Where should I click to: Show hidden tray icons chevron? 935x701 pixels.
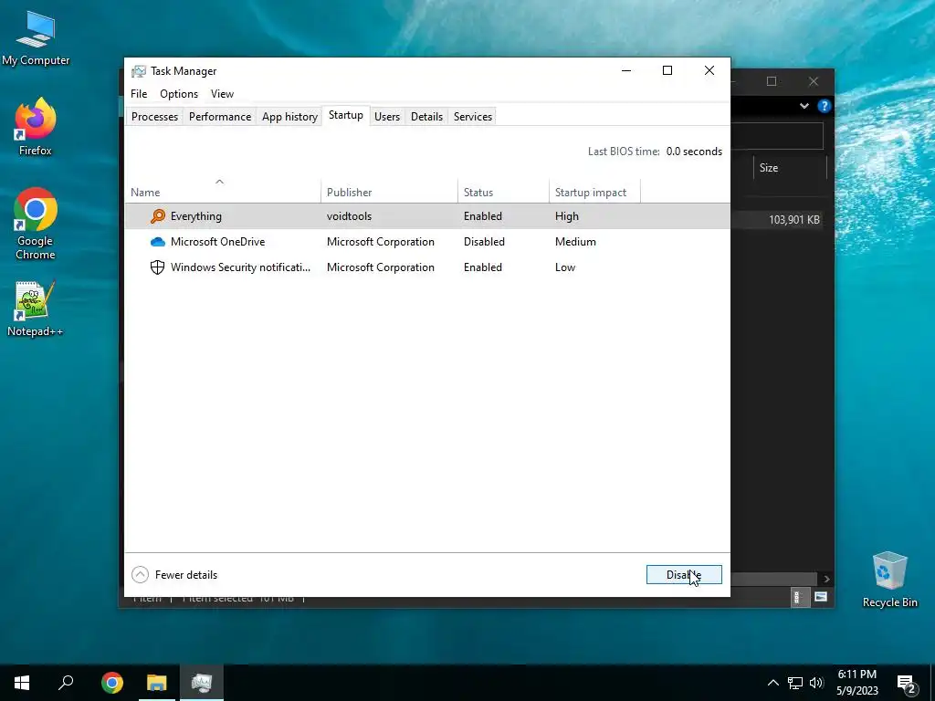click(x=772, y=683)
